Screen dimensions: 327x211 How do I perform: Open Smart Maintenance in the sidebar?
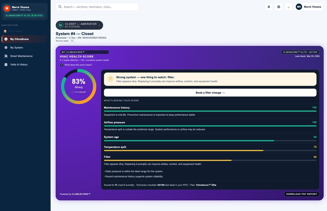25,56
